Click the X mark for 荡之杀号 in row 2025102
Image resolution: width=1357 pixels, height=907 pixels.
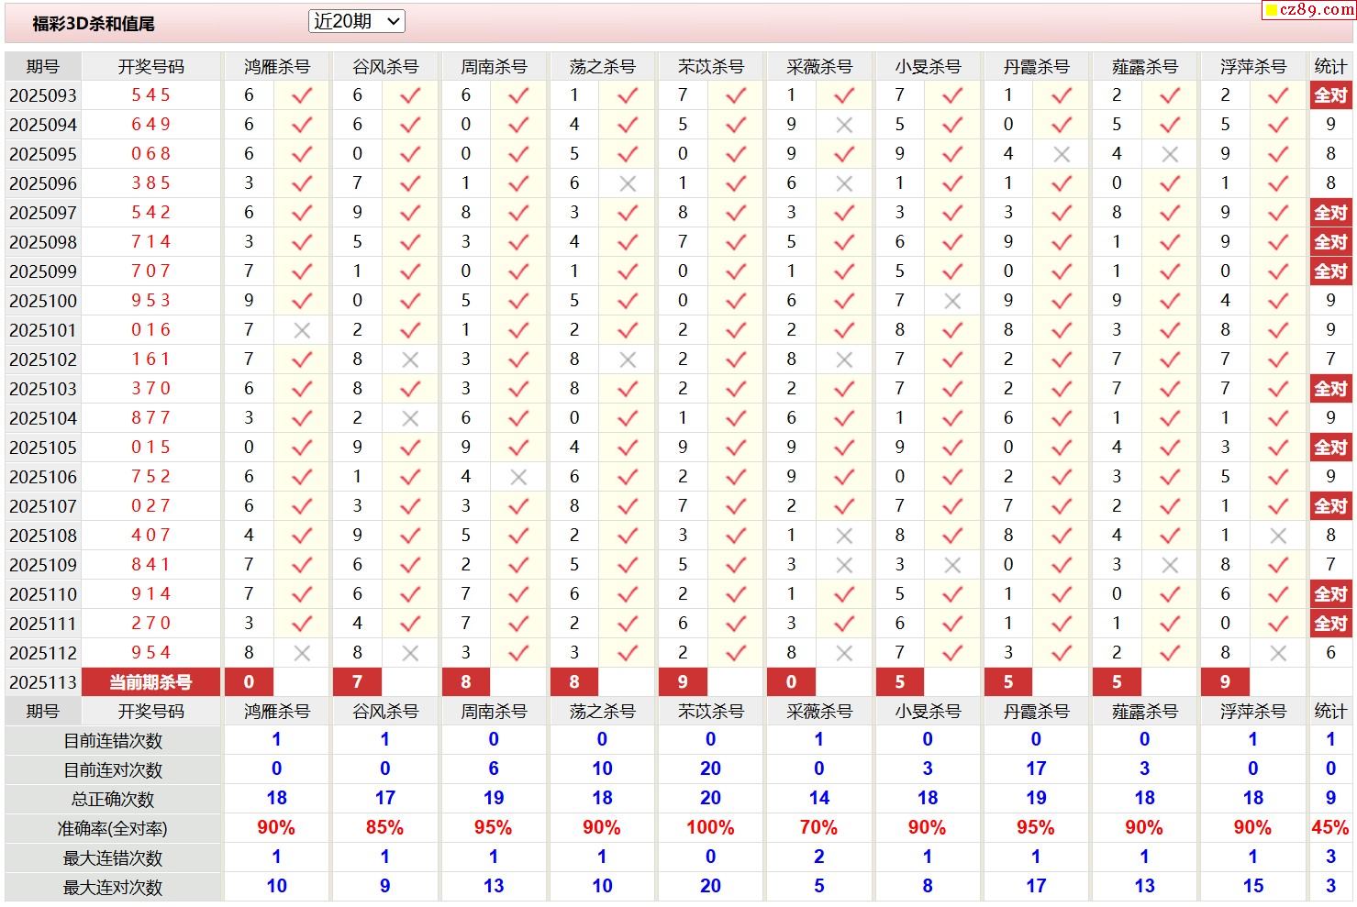click(628, 359)
